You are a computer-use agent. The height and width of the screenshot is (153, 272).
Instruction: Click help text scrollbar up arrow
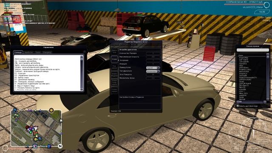tap(82, 57)
